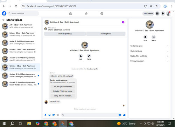This screenshot has width=175, height=127.
Task: Click the browser address bar URL
Action: (x=51, y=6)
